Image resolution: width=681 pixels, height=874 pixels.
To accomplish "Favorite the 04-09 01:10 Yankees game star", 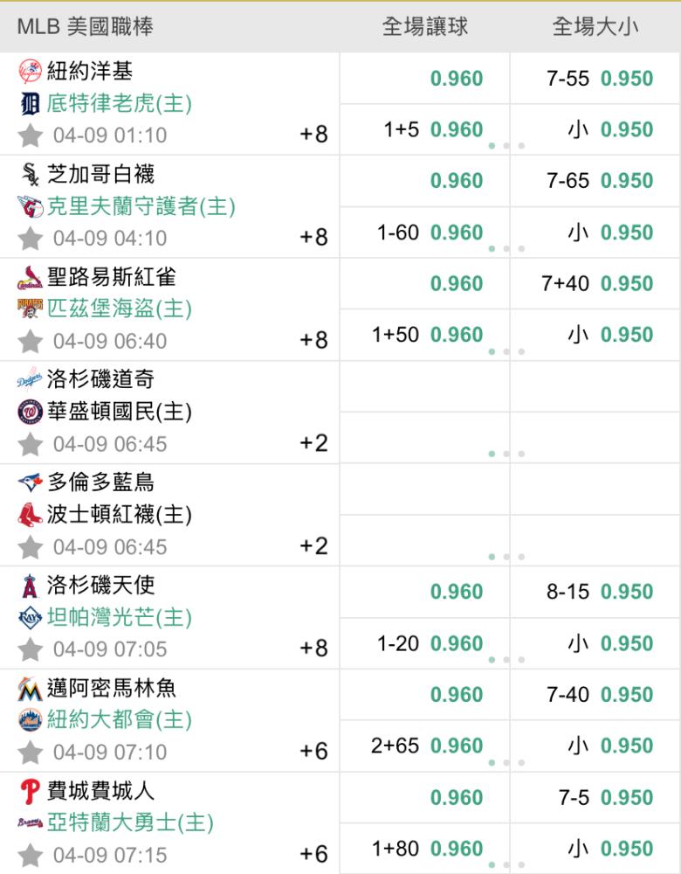I will click(30, 135).
